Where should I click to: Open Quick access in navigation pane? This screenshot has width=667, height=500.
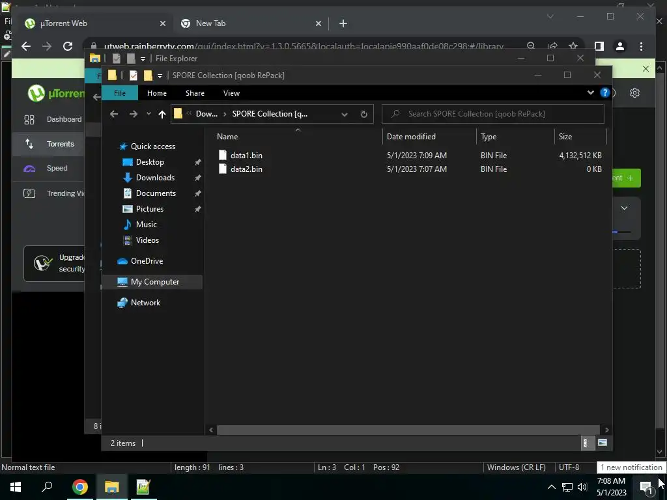152,146
